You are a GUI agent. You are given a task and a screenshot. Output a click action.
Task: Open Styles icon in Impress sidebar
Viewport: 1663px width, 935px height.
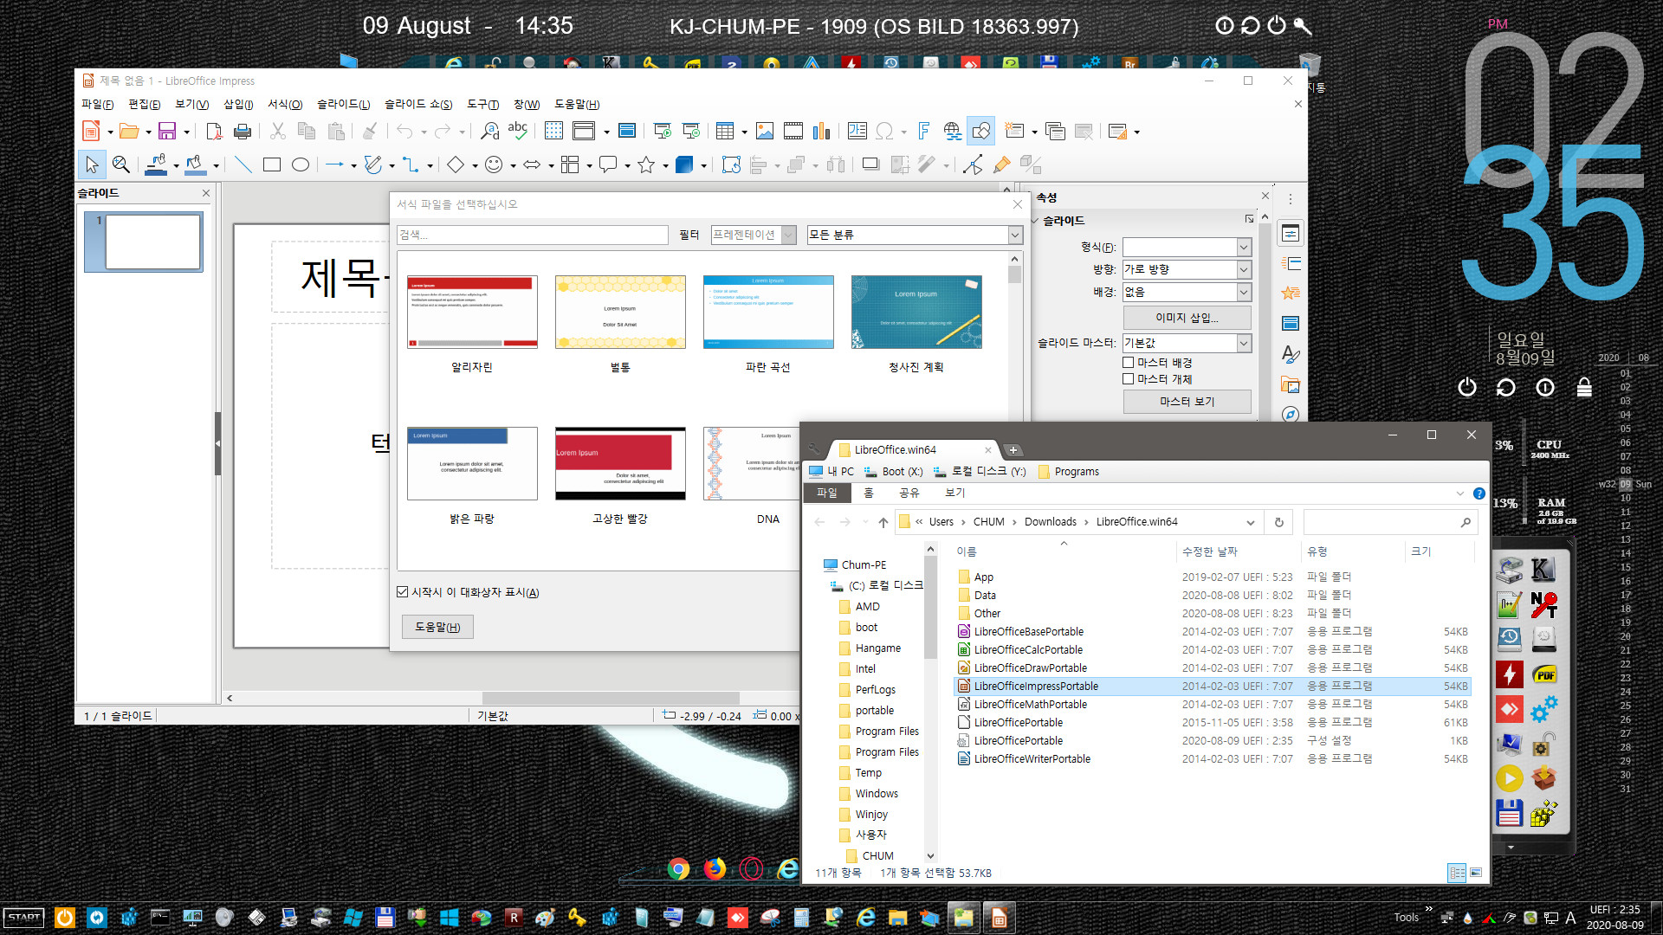tap(1291, 354)
